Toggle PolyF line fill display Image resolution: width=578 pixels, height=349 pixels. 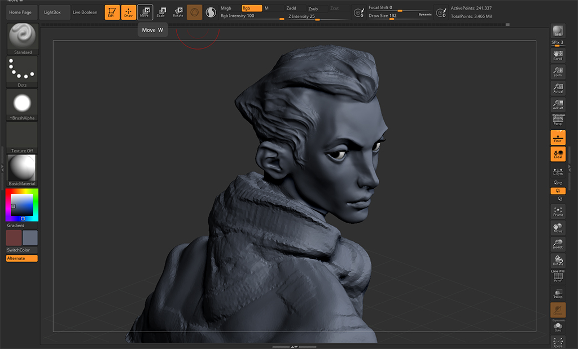pyautogui.click(x=558, y=276)
